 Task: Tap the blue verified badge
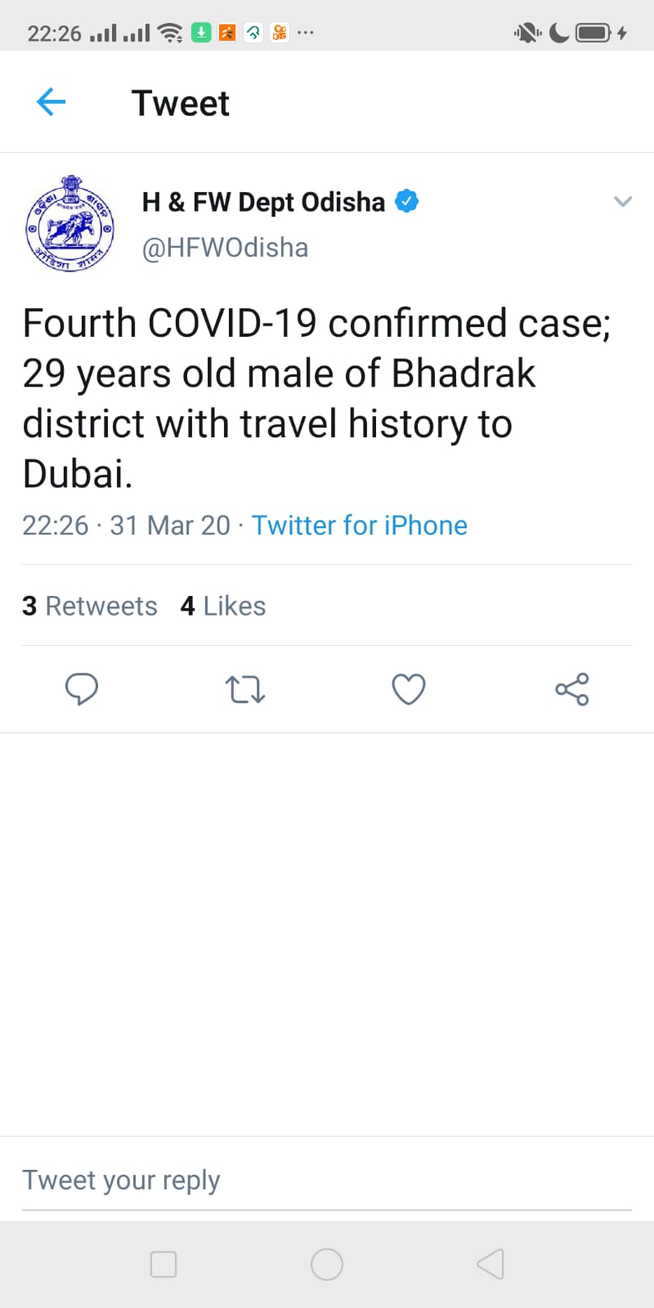pyautogui.click(x=406, y=201)
